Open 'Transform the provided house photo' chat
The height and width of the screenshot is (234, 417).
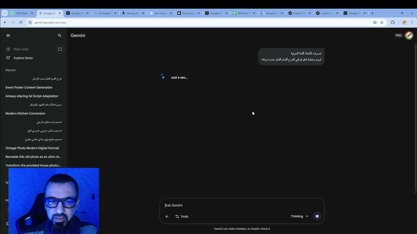(x=33, y=165)
